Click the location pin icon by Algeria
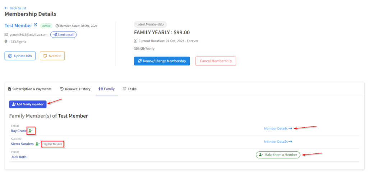 (x=6, y=41)
